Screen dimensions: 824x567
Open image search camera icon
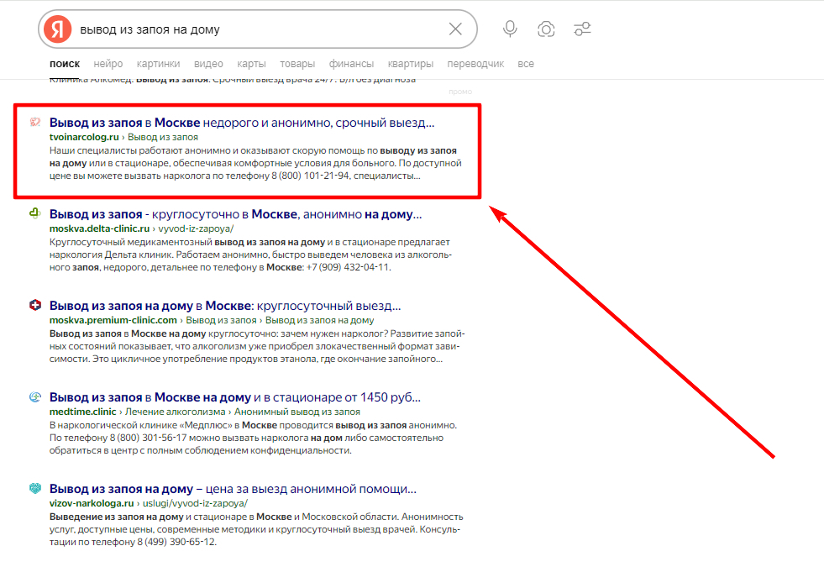(x=546, y=29)
